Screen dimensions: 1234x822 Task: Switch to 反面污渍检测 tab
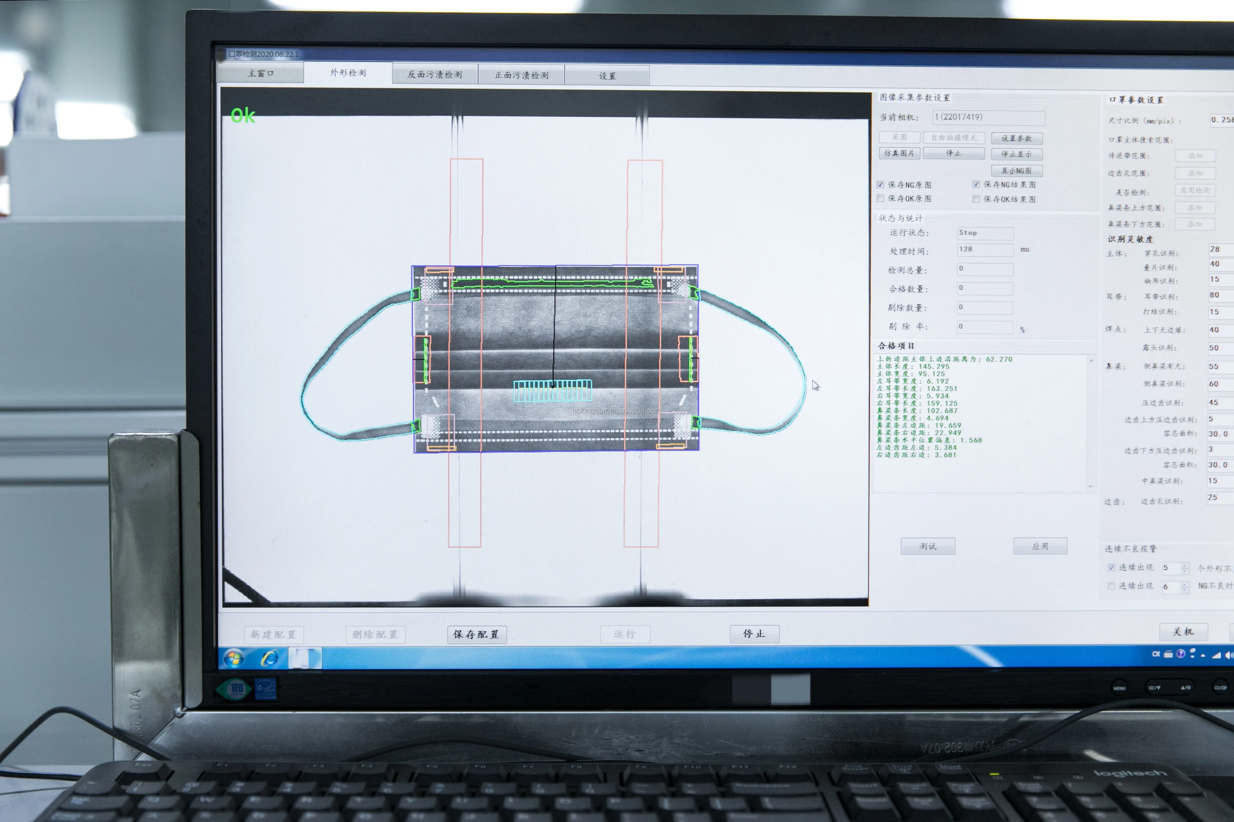tap(434, 74)
